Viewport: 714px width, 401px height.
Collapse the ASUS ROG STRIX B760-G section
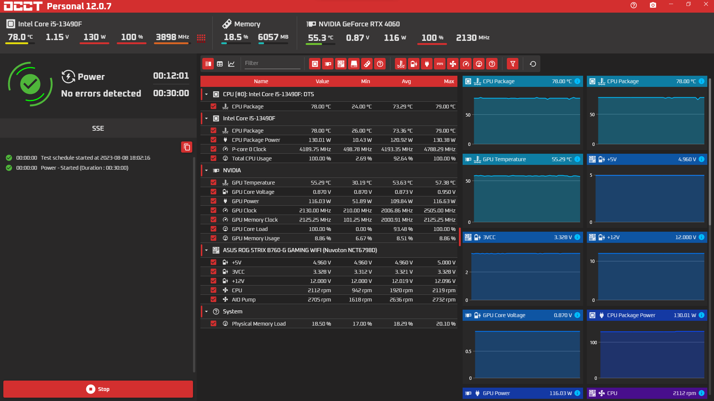click(x=206, y=250)
